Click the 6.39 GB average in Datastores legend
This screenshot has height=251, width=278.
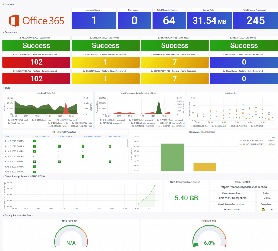(271, 141)
